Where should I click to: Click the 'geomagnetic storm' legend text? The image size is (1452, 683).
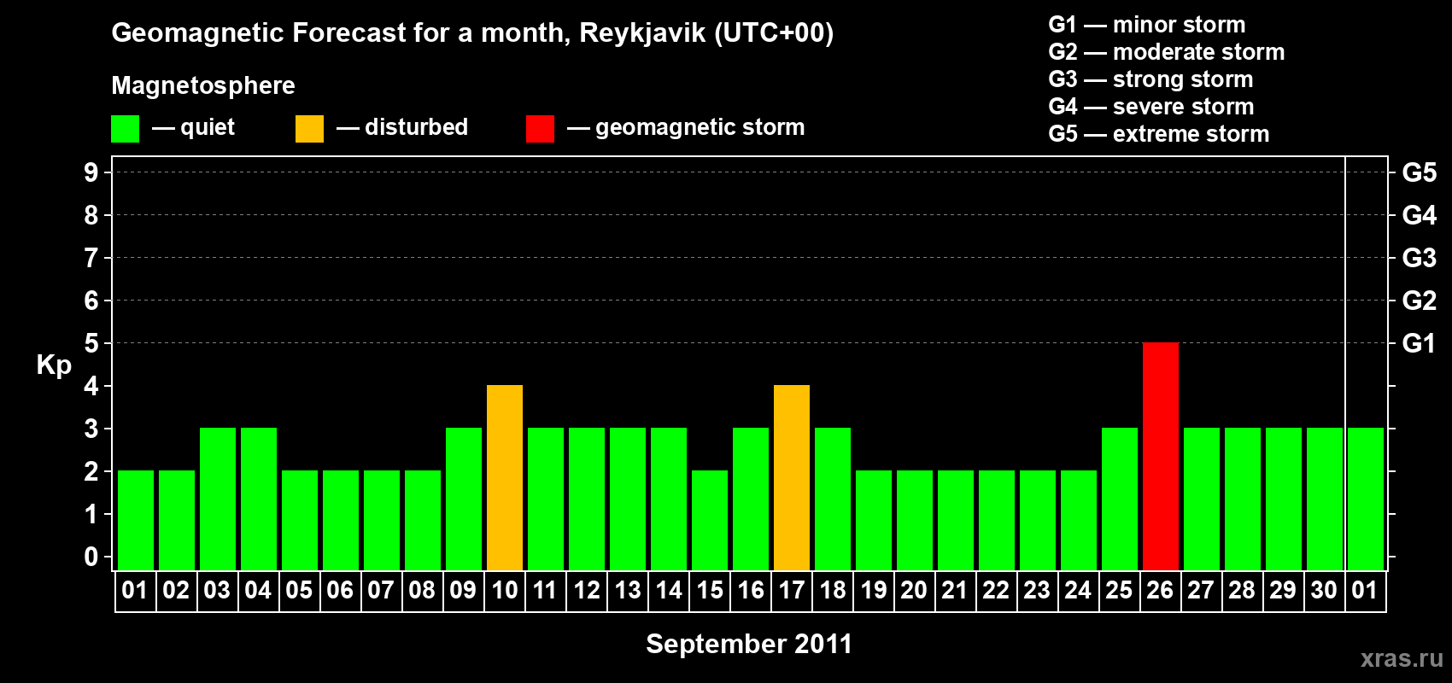pos(700,127)
